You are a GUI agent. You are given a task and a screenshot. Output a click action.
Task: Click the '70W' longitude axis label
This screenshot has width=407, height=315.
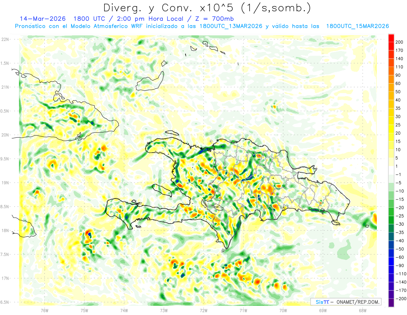coord(283,310)
